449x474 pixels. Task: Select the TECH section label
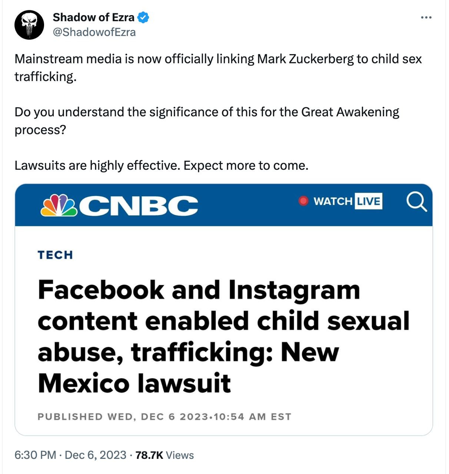pyautogui.click(x=55, y=255)
